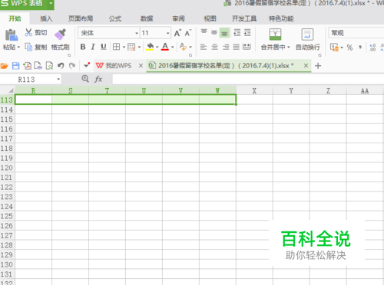Screen dimensions: 384x285
Task: Justify text alignment icon
Action: (236, 47)
